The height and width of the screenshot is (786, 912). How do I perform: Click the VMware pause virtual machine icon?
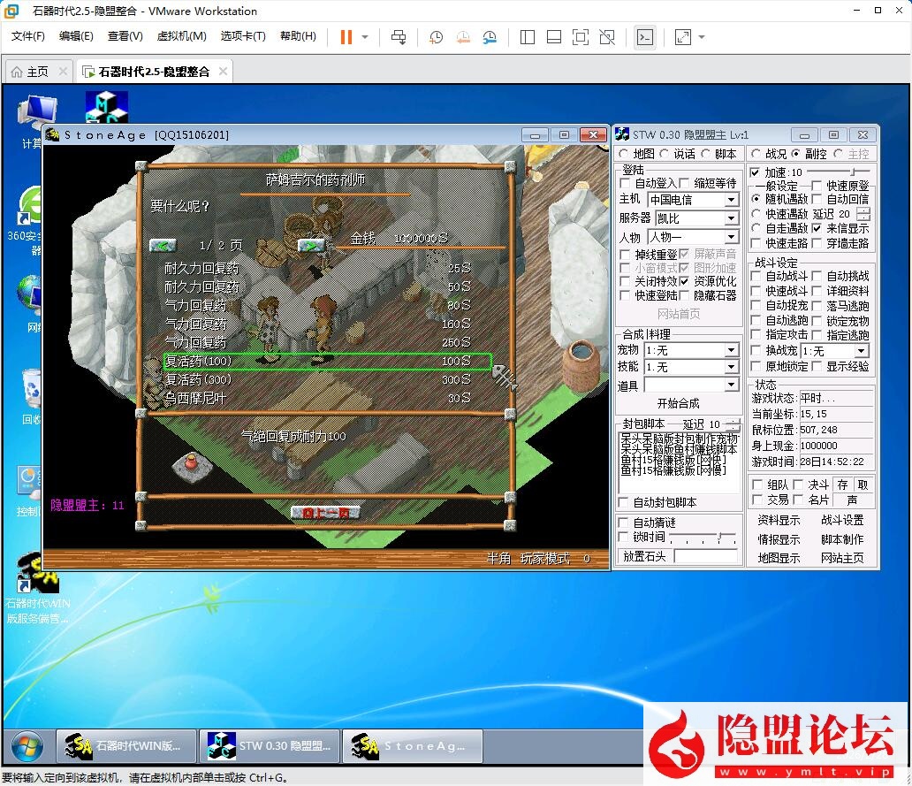pyautogui.click(x=346, y=37)
